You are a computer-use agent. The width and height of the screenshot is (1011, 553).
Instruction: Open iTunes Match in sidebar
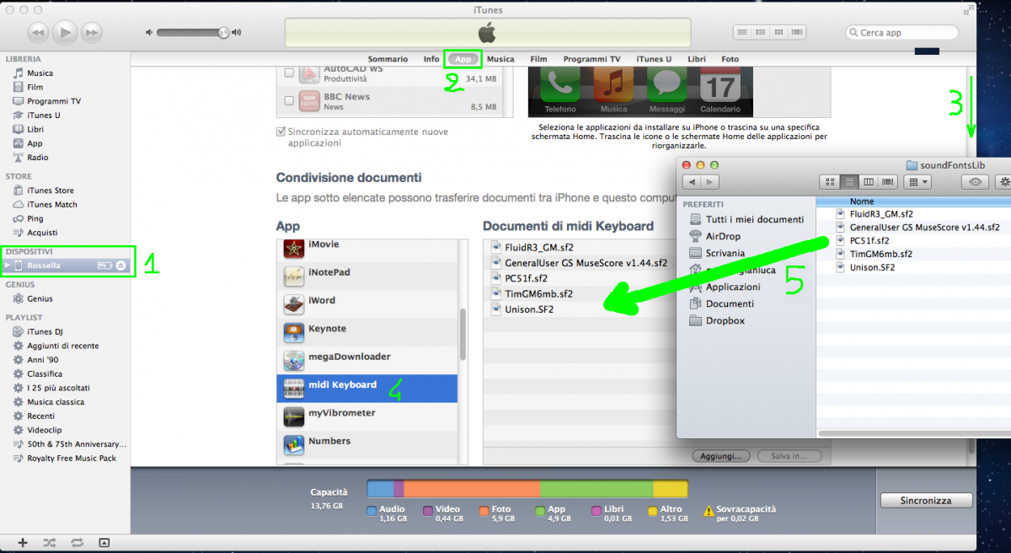pos(51,204)
